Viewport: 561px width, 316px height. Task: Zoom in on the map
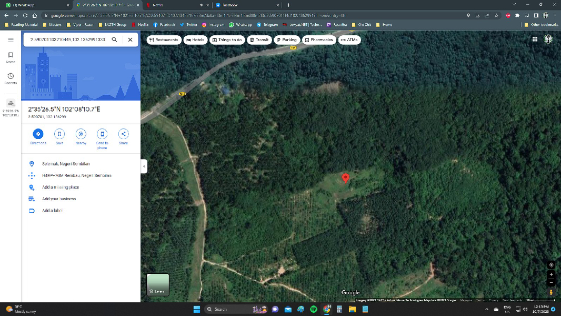pyautogui.click(x=551, y=274)
